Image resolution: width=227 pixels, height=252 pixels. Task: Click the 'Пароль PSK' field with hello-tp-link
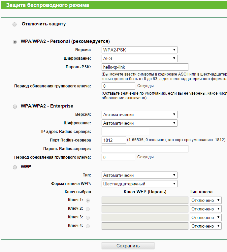click(x=145, y=67)
